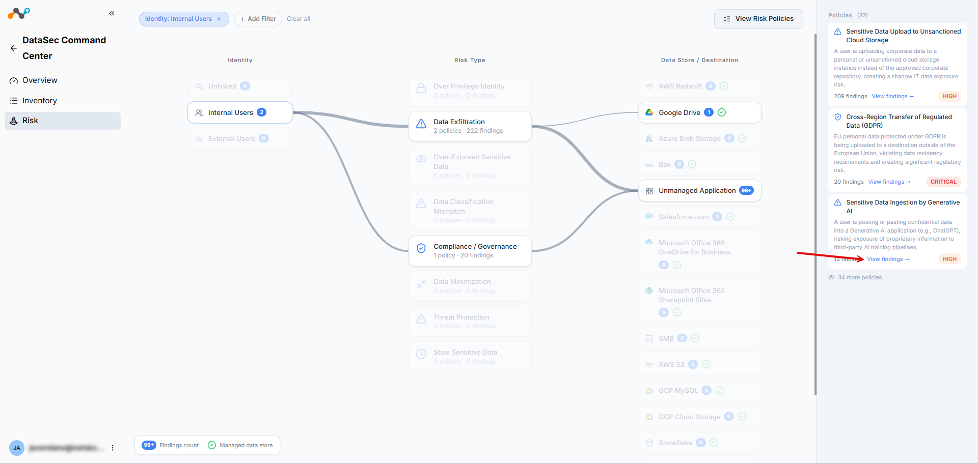Click the AWS Redshift icon
The image size is (978, 464).
coord(649,86)
